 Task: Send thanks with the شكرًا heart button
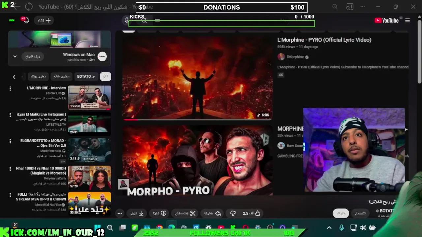pos(160,213)
